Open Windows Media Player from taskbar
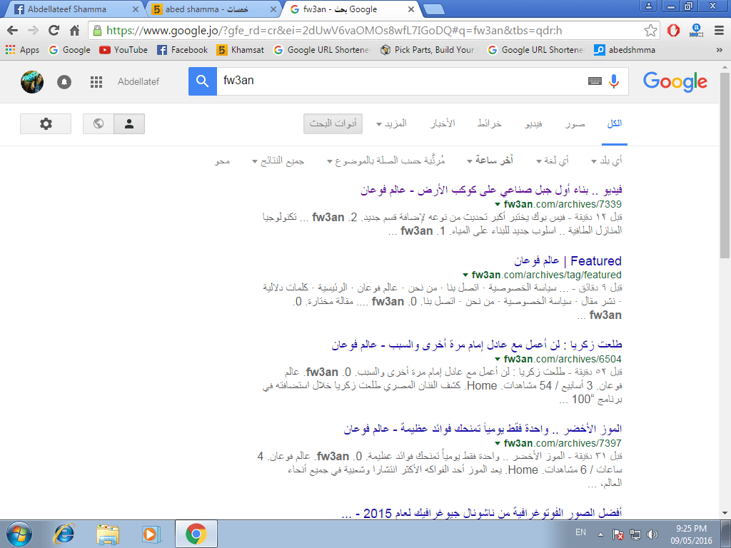Image resolution: width=731 pixels, height=548 pixels. [x=151, y=534]
